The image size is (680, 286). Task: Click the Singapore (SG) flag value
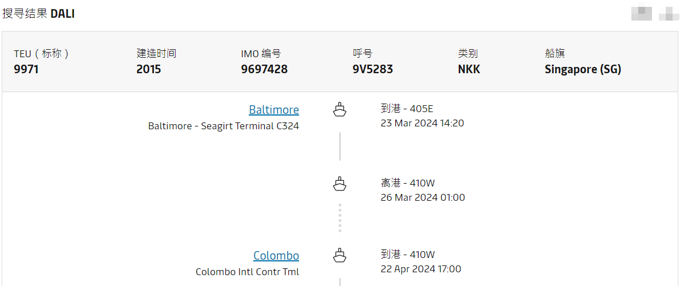pyautogui.click(x=582, y=69)
